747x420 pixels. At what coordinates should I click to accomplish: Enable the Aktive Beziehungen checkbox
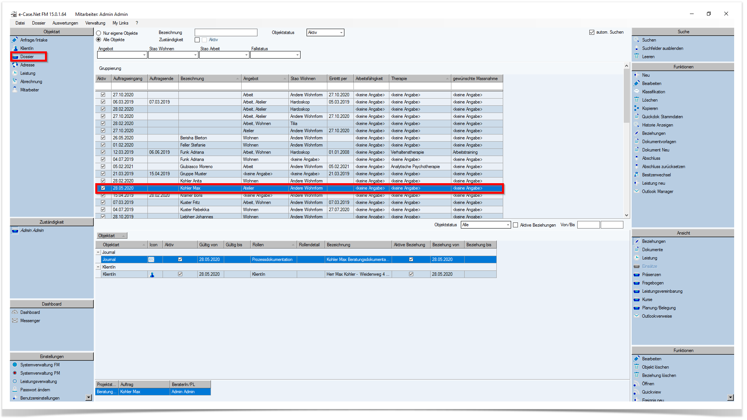point(515,225)
